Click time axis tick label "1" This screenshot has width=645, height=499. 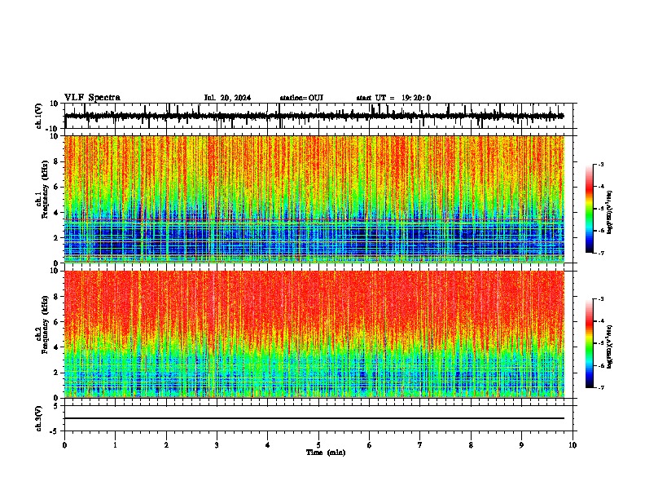point(115,445)
